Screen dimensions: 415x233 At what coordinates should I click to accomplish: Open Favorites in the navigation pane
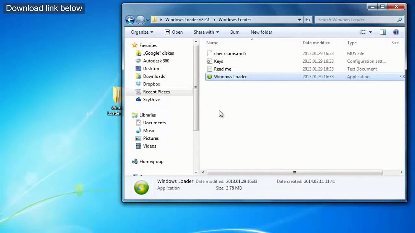click(x=148, y=45)
